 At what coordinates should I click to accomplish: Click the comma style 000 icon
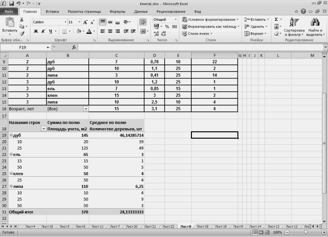174,27
